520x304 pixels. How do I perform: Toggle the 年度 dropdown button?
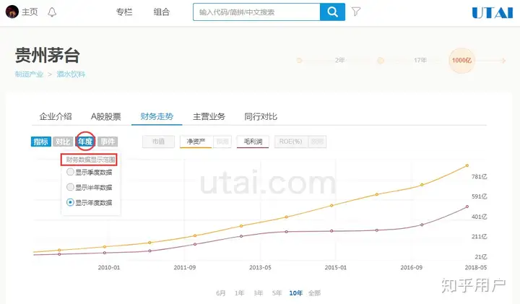pyautogui.click(x=85, y=142)
